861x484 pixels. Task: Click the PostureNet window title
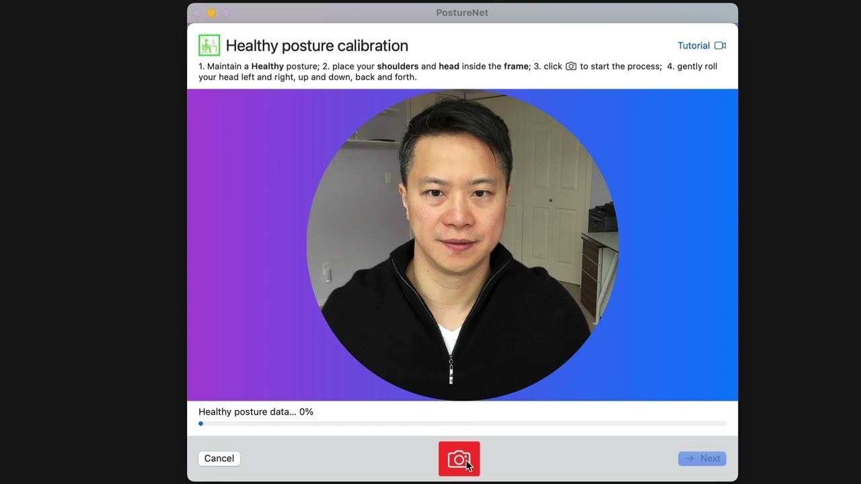click(462, 13)
